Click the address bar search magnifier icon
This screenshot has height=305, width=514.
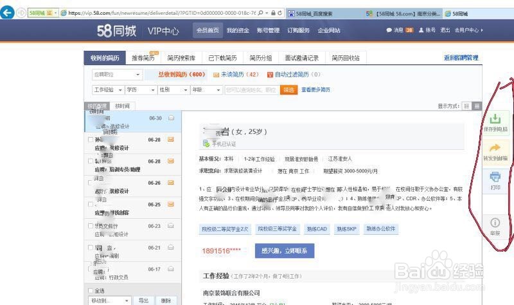pos(261,13)
